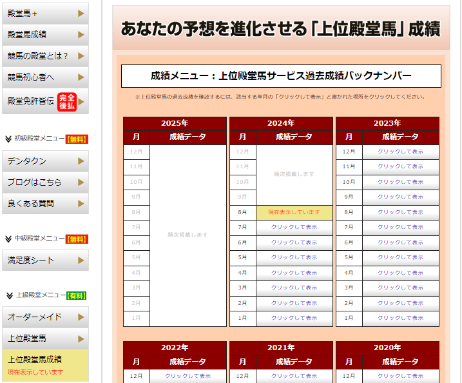The image size is (462, 383).
Task: Open the 良くある質問 menu item
Action: point(31,204)
